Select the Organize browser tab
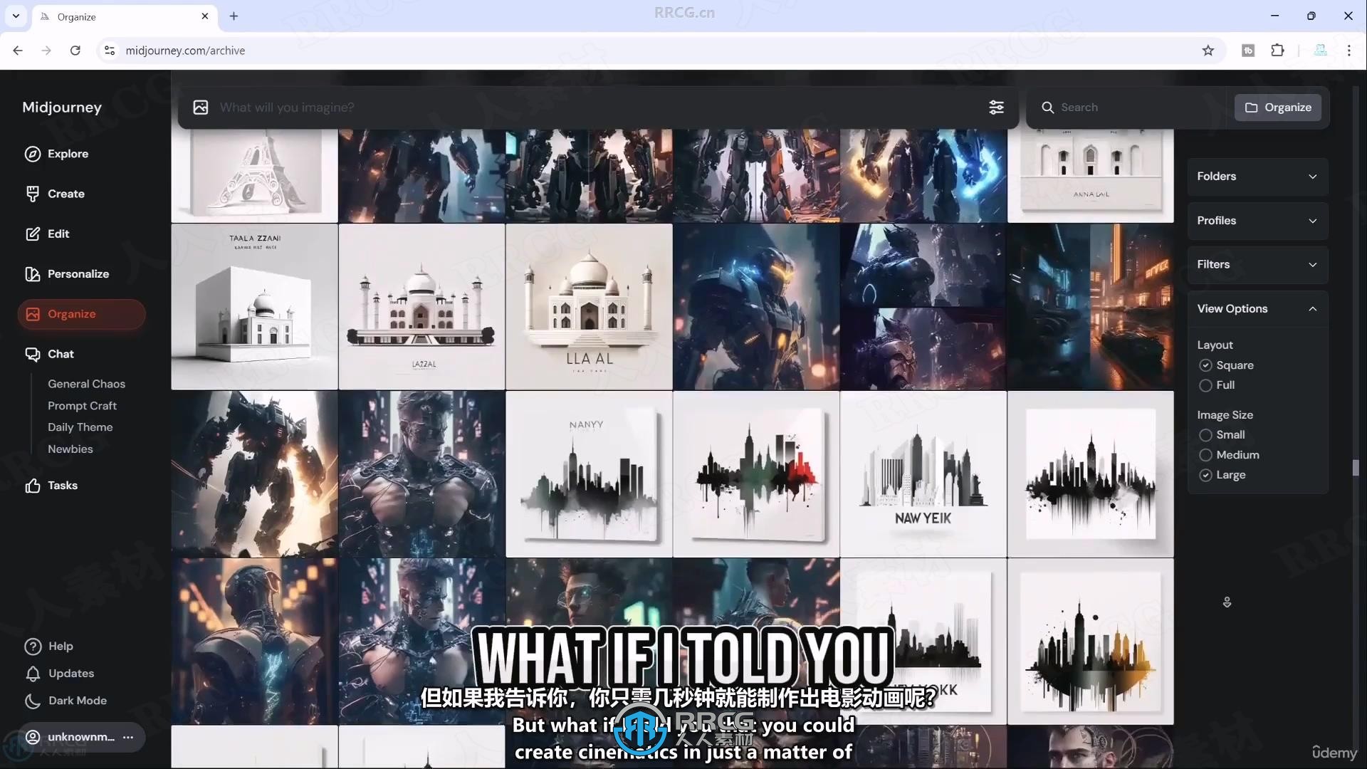 (125, 16)
